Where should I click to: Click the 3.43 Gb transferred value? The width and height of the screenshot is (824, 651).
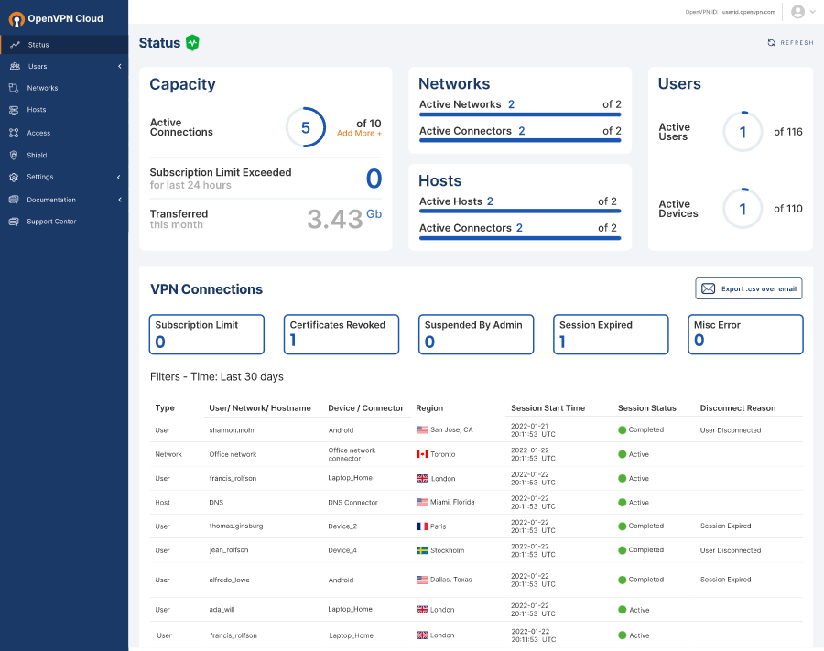point(344,219)
